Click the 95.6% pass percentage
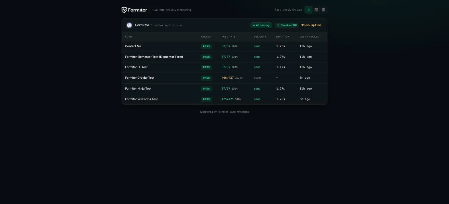This screenshot has height=204, width=449. 239,78
